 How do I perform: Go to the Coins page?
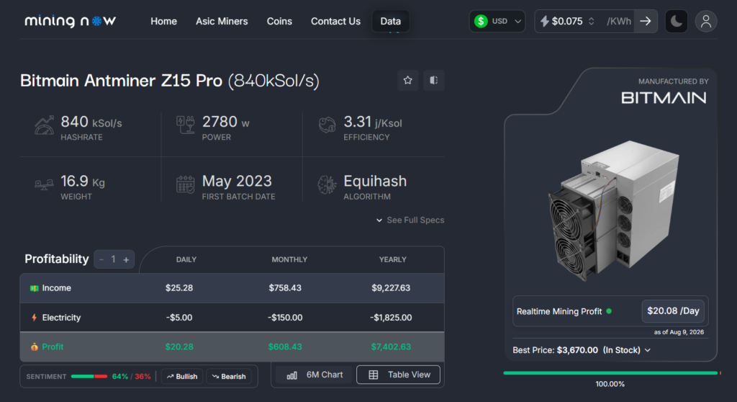[279, 21]
